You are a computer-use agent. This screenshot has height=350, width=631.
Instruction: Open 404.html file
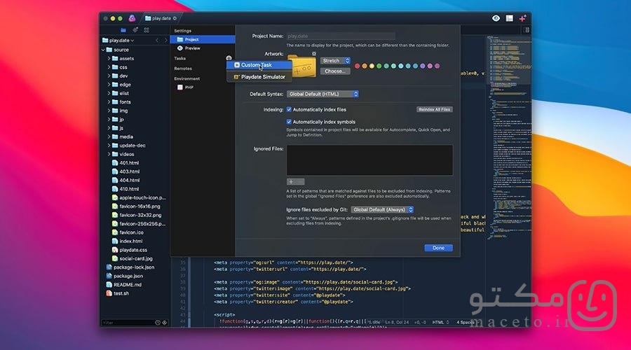(x=125, y=180)
